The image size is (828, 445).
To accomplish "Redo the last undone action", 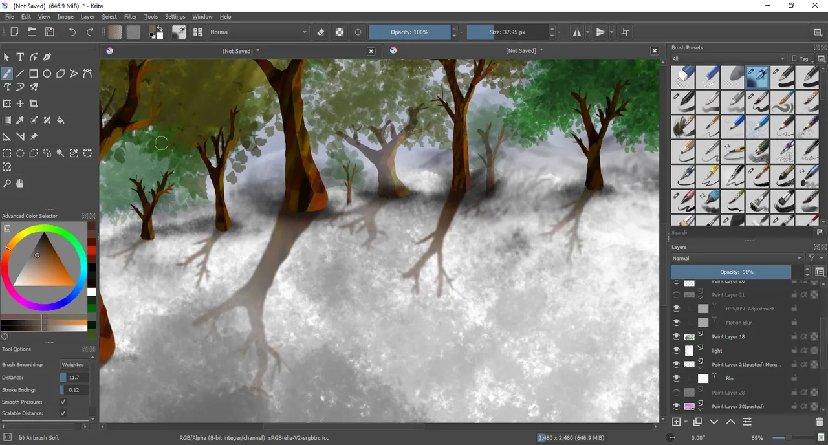I will pos(90,32).
